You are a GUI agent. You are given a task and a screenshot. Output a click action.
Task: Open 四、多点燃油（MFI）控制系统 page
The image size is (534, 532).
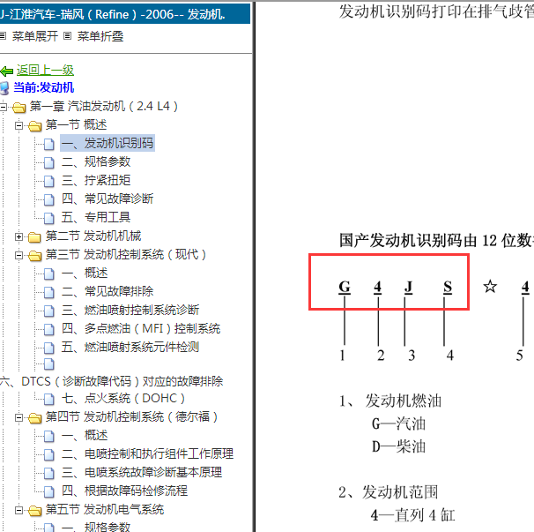[x=141, y=328]
